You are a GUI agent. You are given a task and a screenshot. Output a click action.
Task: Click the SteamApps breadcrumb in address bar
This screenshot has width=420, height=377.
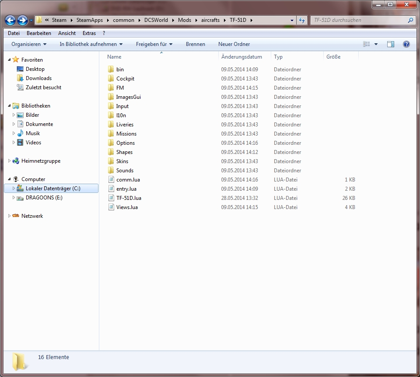89,20
